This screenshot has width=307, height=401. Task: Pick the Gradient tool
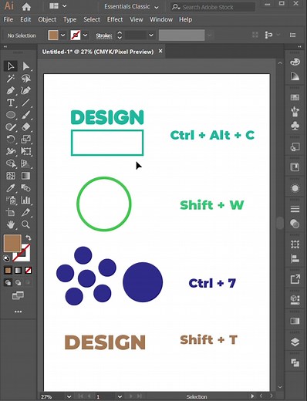coord(25,176)
